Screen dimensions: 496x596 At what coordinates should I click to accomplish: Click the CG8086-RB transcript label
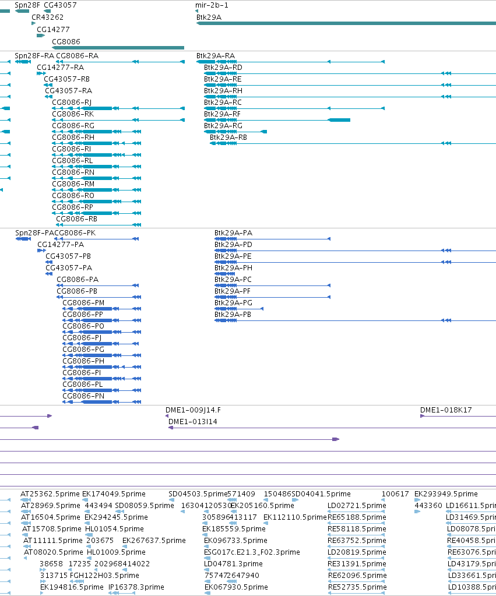point(77,219)
